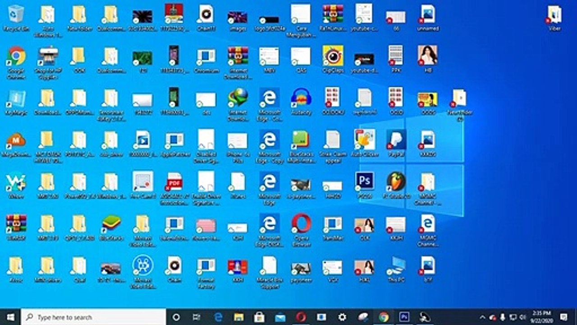This screenshot has height=325, width=577.
Task: Select the photo thumbnail labeled HB
Action: [428, 59]
